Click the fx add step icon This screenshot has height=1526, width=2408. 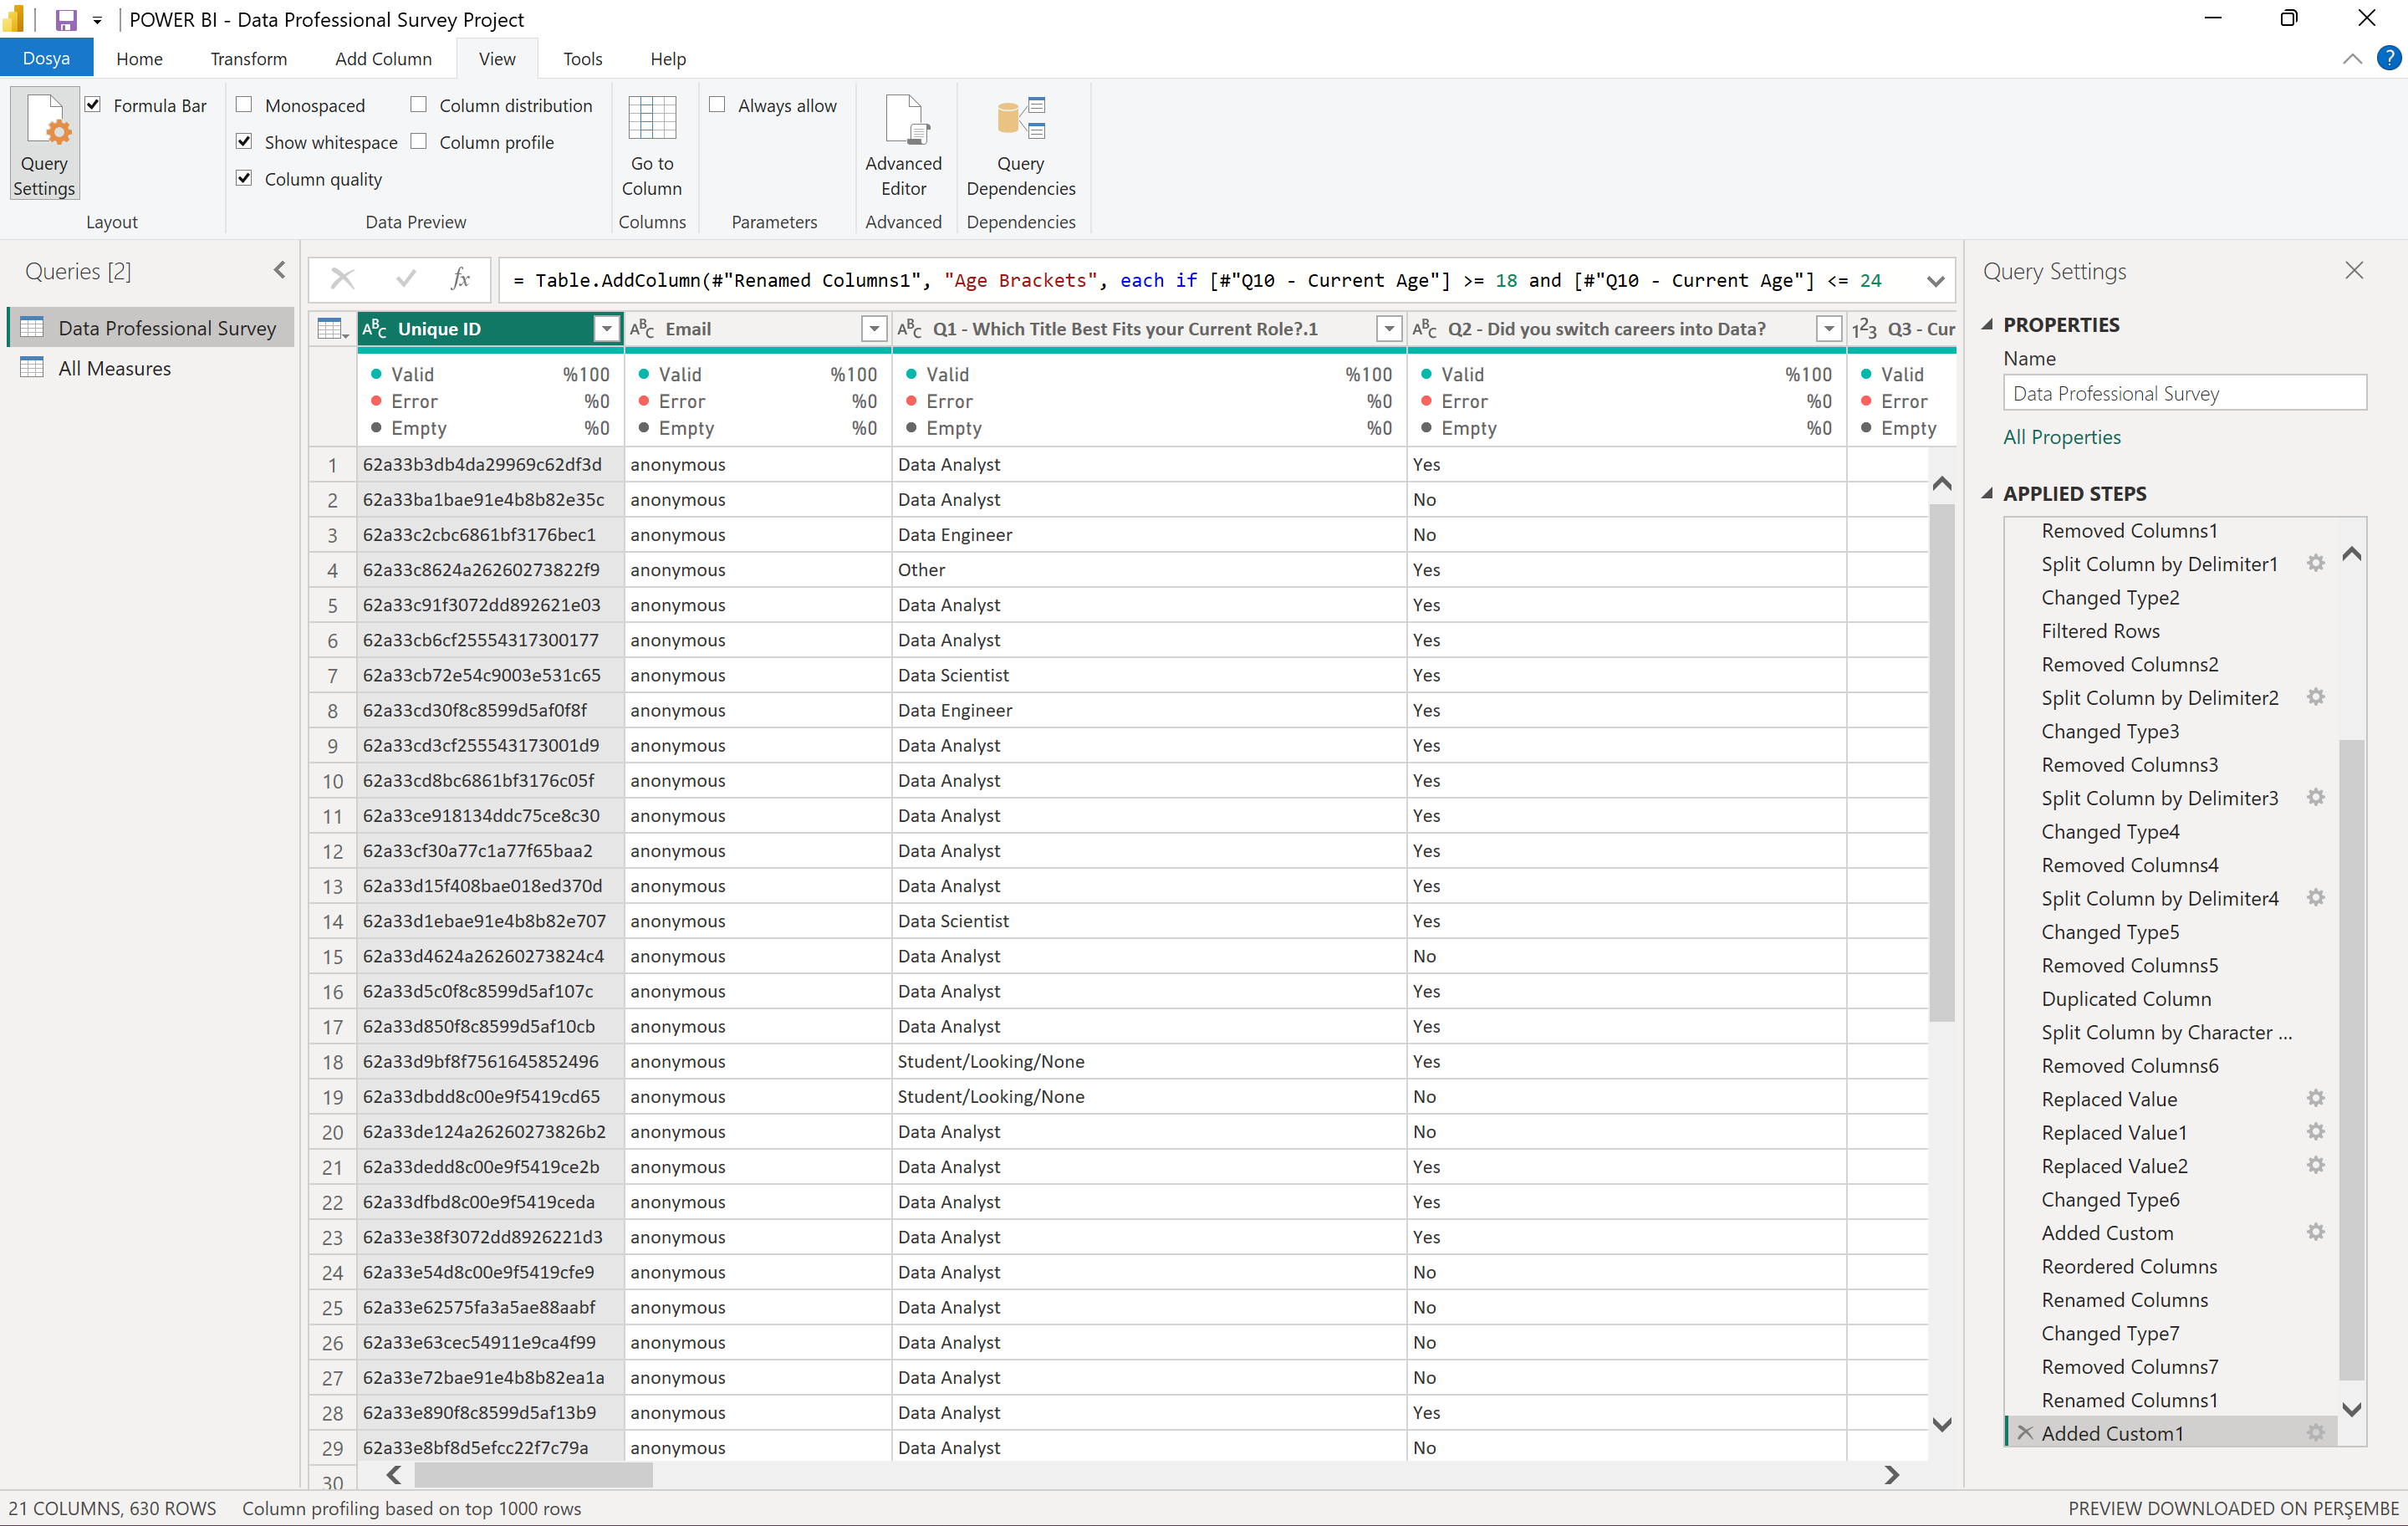coord(460,279)
